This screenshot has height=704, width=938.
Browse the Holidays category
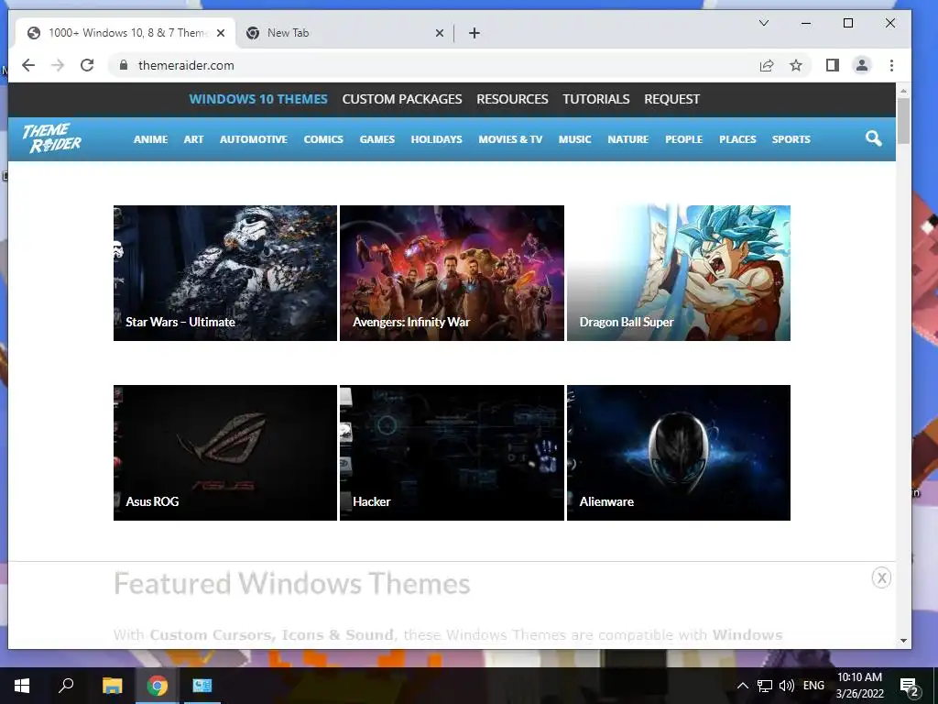(436, 139)
